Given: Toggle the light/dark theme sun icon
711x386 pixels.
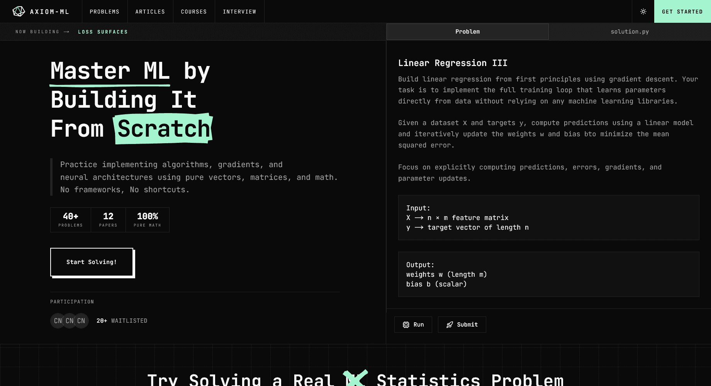Looking at the screenshot, I should tap(643, 12).
